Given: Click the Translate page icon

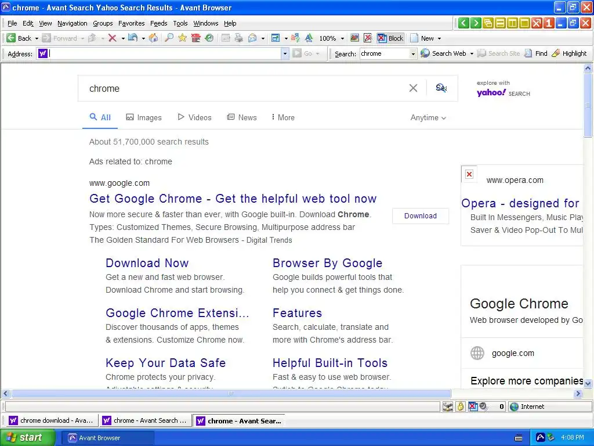Looking at the screenshot, I should [x=295, y=38].
